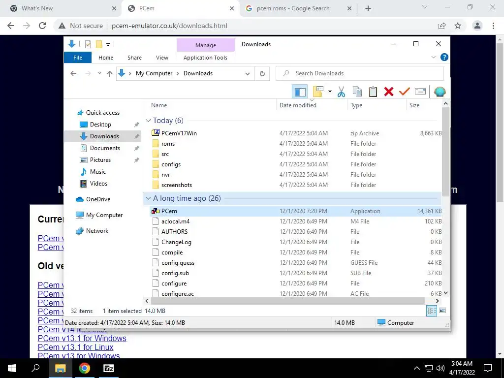The height and width of the screenshot is (378, 504).
Task: Select the PCemV17Win zip archive
Action: 179,133
